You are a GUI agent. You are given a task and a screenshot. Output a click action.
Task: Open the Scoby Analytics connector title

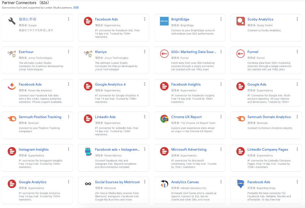pyautogui.click(x=260, y=19)
